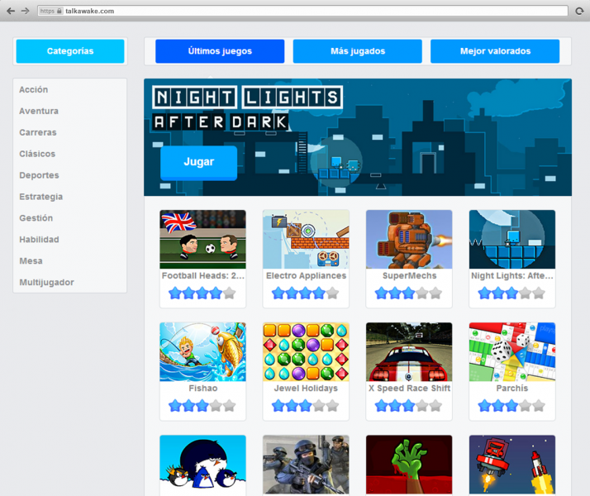Click the Categorías button

pyautogui.click(x=70, y=51)
